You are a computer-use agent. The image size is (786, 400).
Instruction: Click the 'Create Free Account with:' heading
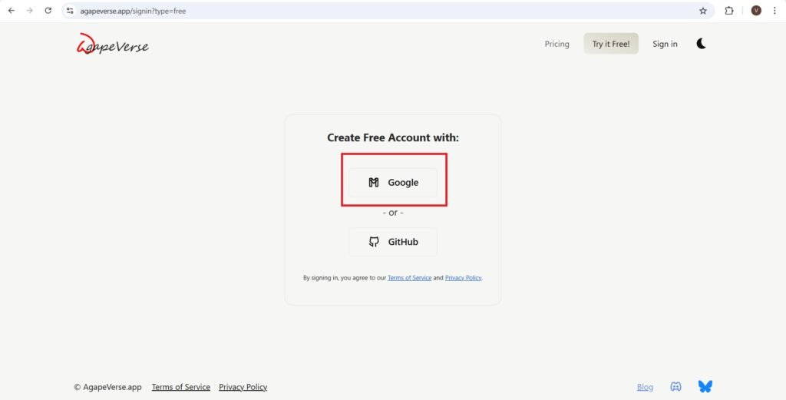393,137
